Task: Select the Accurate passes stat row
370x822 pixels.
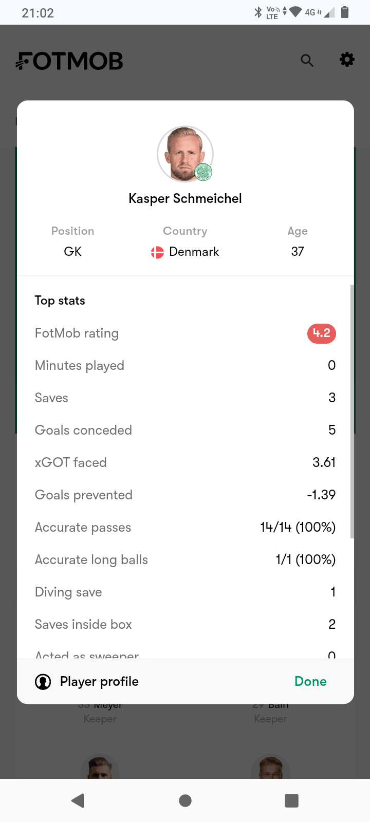Action: pyautogui.click(x=185, y=528)
